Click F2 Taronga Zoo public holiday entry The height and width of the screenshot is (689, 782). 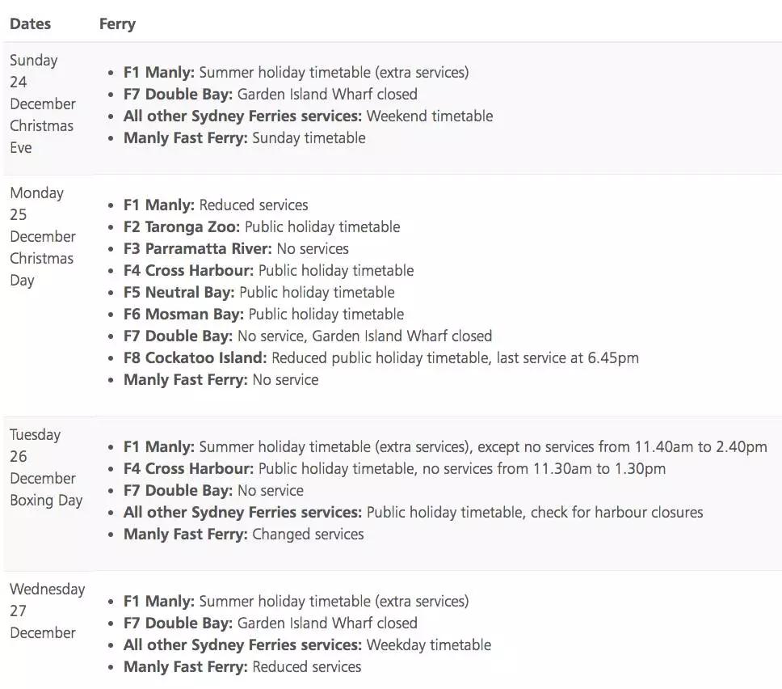point(262,227)
